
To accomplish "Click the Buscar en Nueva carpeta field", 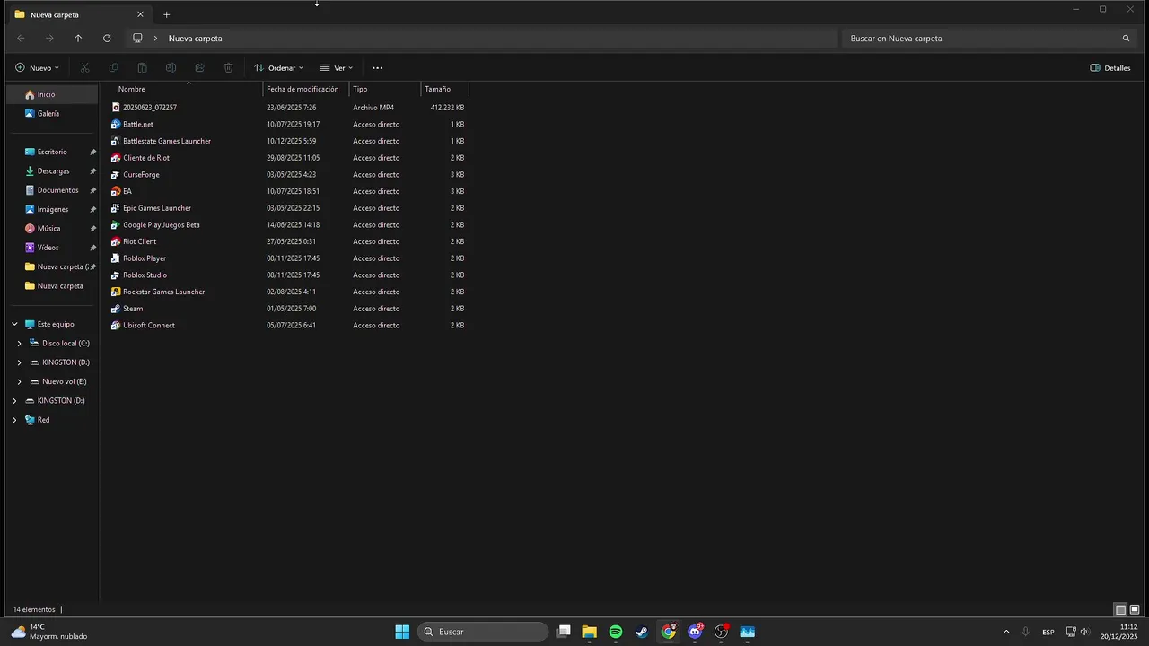I will [988, 39].
